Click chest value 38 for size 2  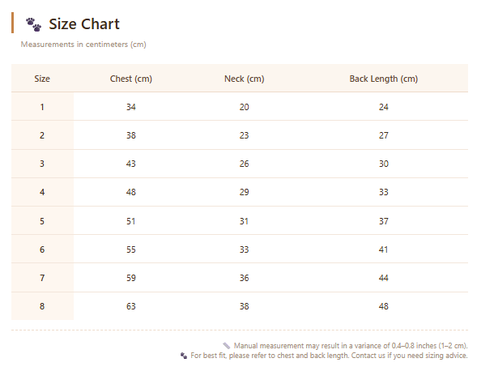pos(131,135)
